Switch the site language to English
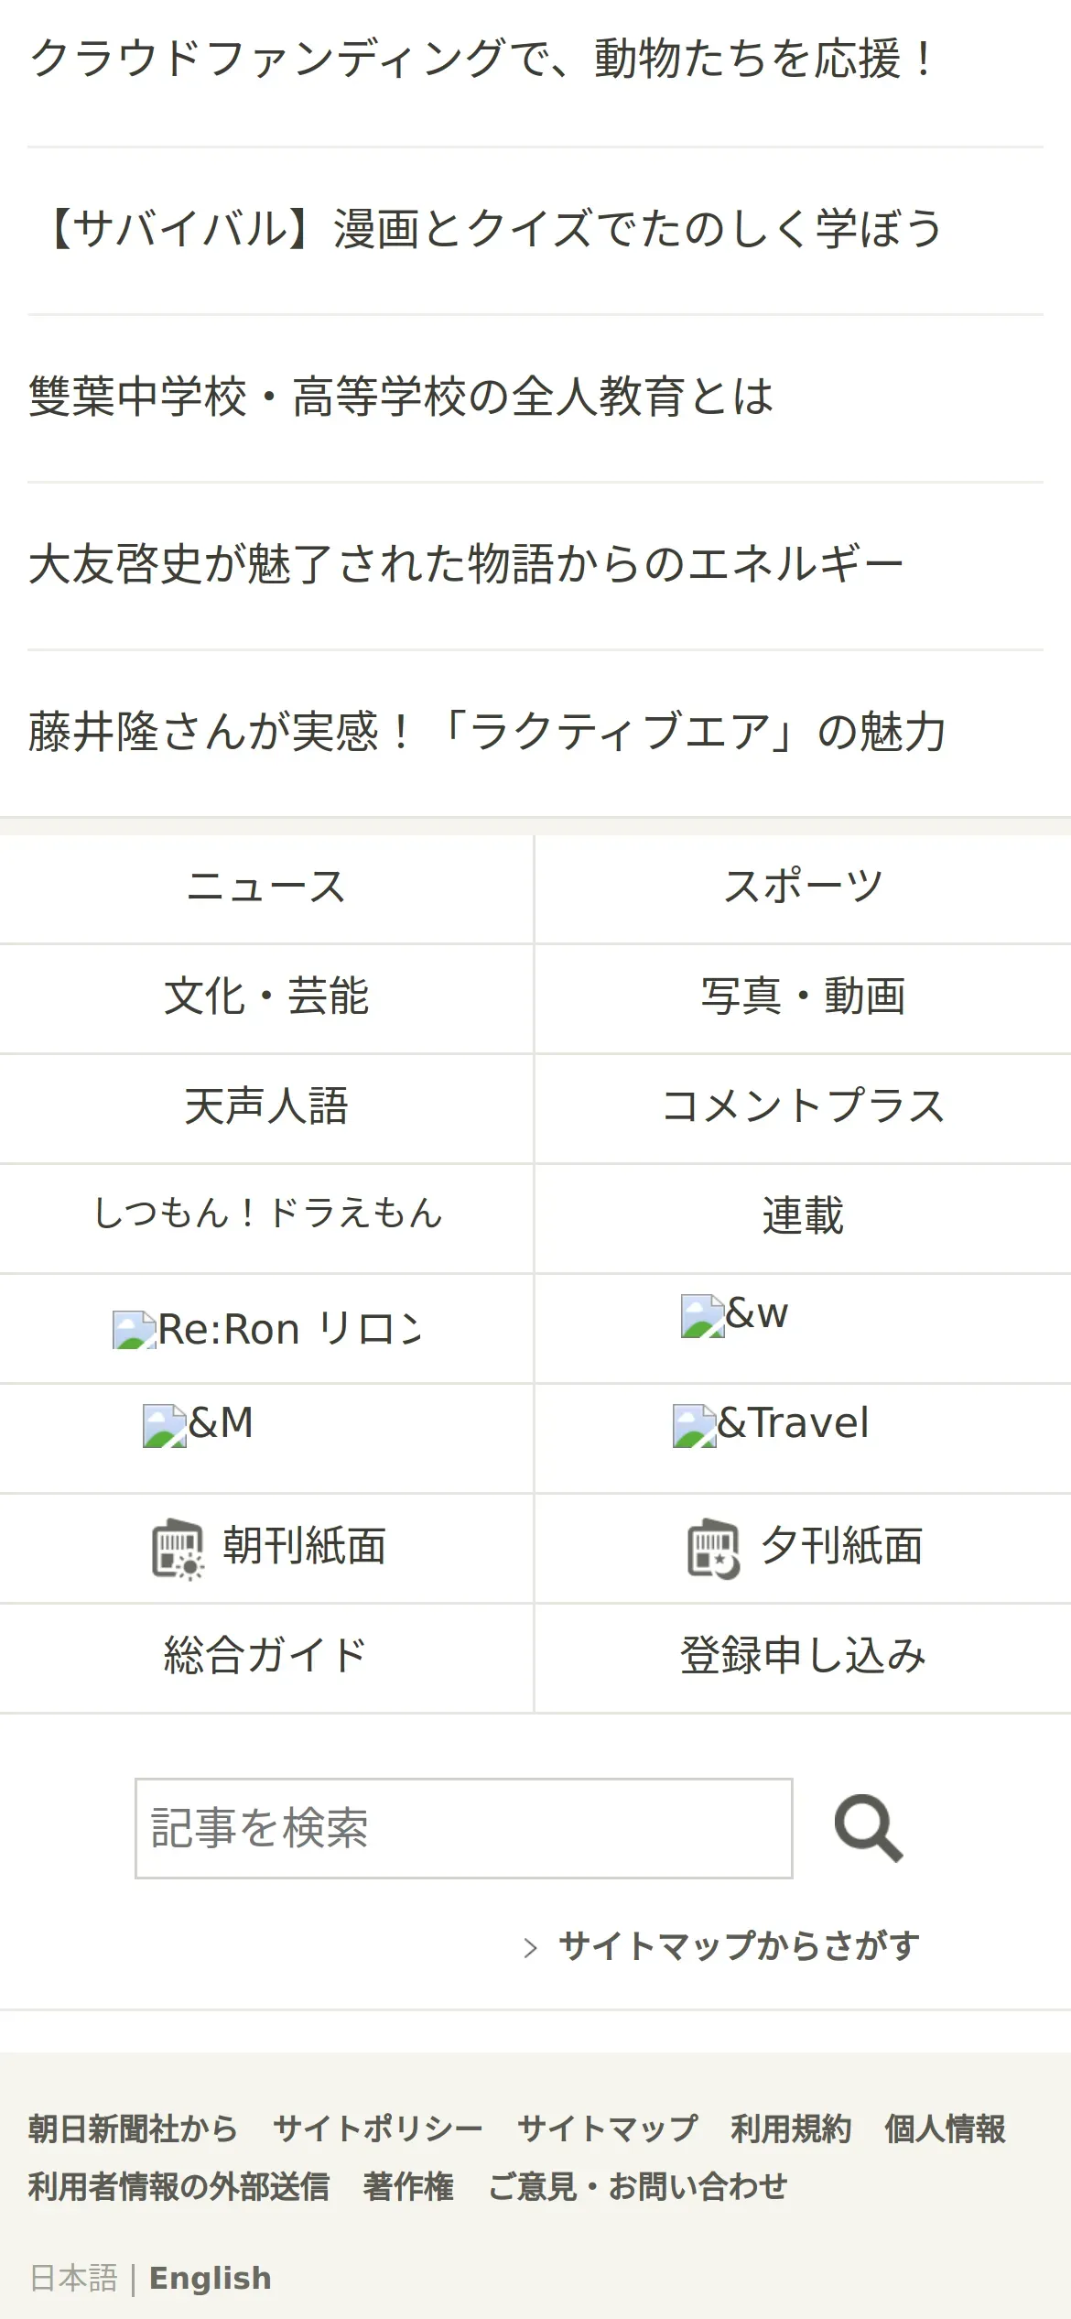The height and width of the screenshot is (2319, 1071). (x=211, y=2278)
